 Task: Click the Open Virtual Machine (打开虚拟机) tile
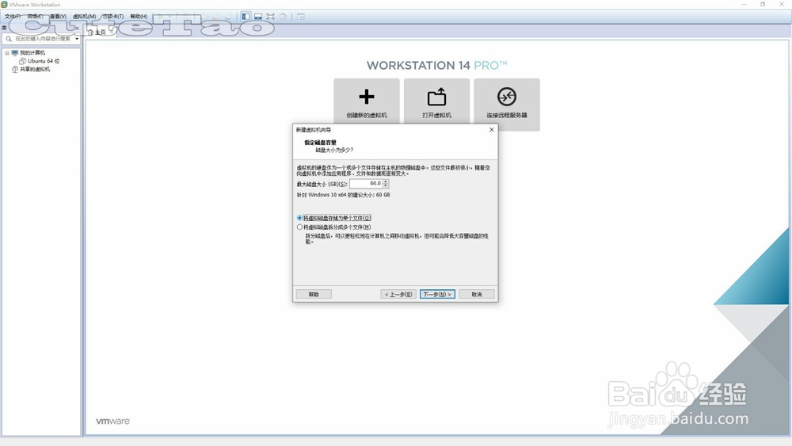click(x=436, y=101)
